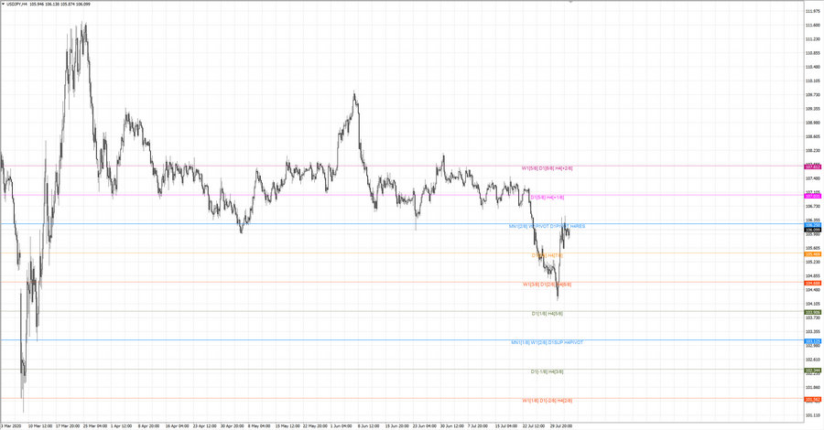
Task: Click the 101.562 red price tag
Action: pos(813,400)
